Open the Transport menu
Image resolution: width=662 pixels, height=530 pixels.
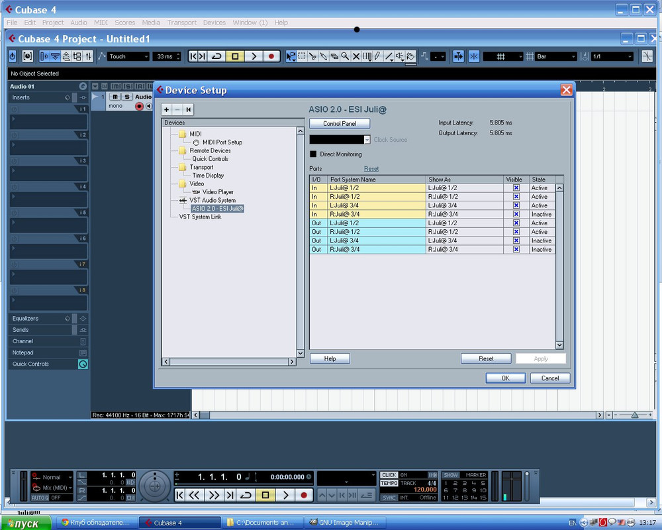(181, 23)
